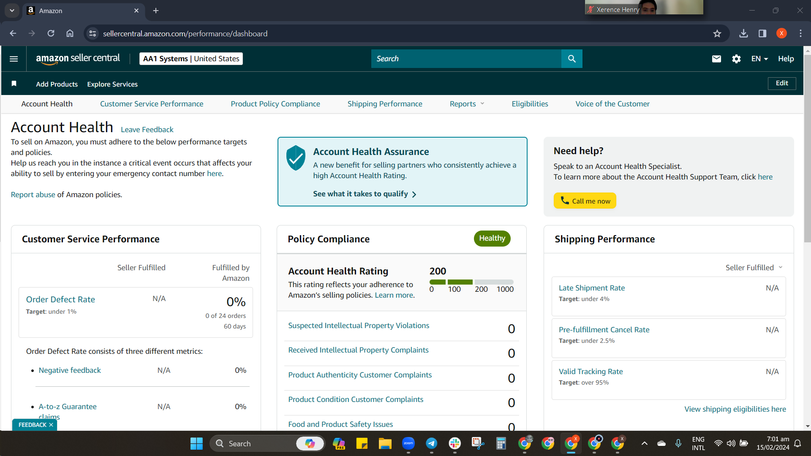Open Suspected Intellectual Property Violations
The height and width of the screenshot is (456, 811).
(359, 326)
